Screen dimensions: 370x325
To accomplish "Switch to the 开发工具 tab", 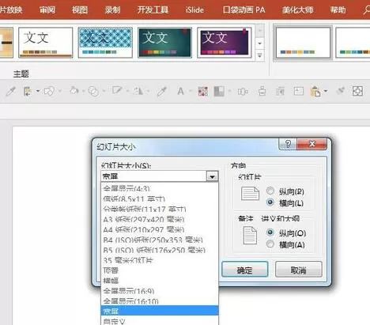I will coord(153,10).
